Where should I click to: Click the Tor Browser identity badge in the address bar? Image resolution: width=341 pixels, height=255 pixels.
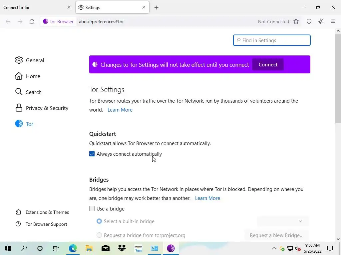[58, 22]
